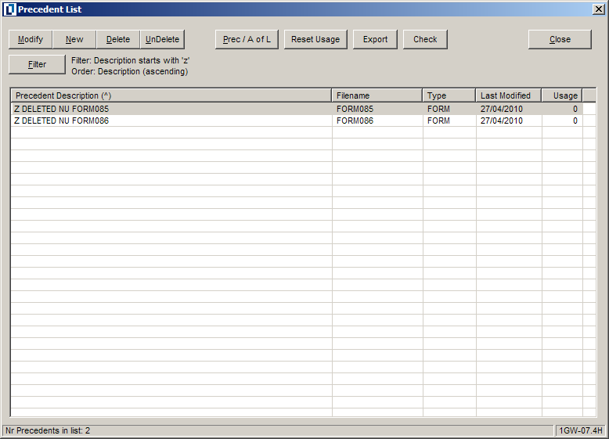Restore entry using UnDelete button

pos(162,39)
